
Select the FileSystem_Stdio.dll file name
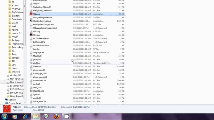click(41, 7)
